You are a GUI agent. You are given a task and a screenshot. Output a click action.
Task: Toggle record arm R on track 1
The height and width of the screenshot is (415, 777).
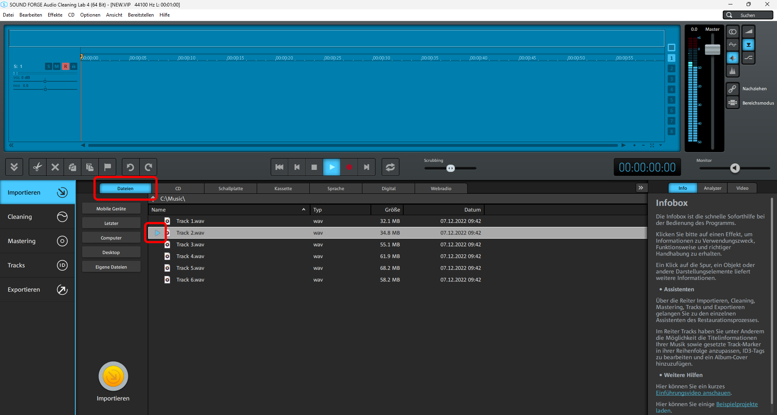click(65, 66)
